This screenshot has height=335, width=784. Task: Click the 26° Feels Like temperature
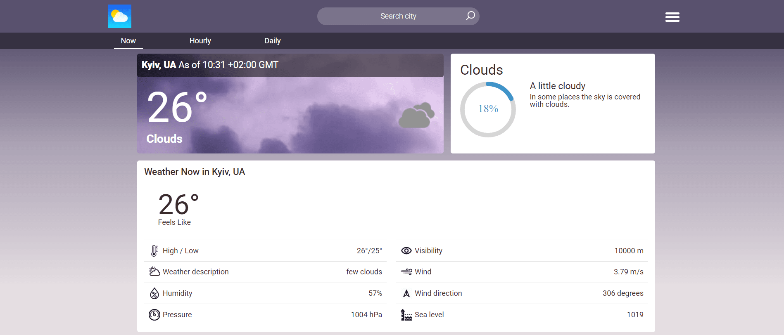tap(178, 204)
